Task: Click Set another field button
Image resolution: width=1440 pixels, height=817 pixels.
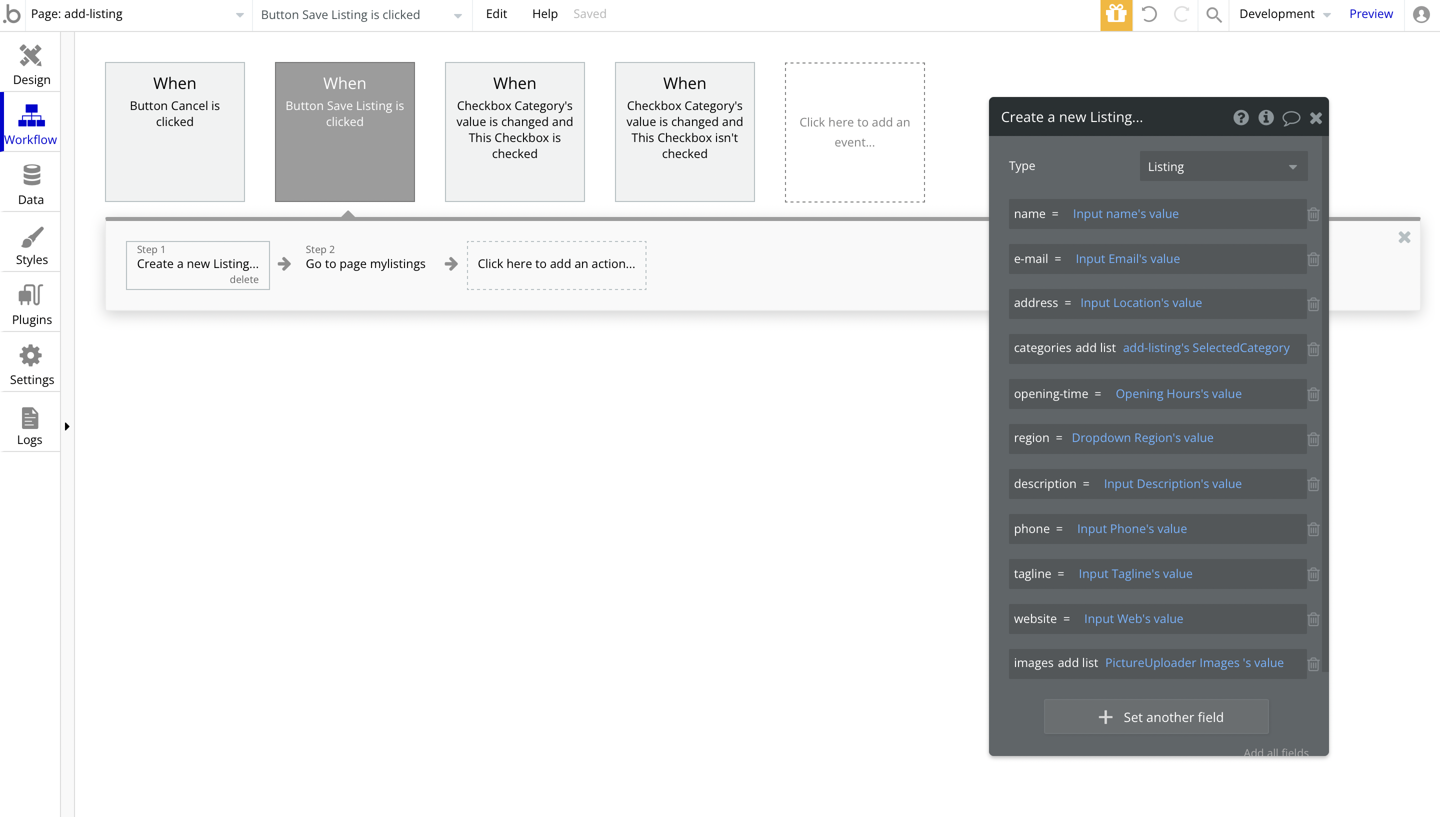Action: pyautogui.click(x=1155, y=716)
